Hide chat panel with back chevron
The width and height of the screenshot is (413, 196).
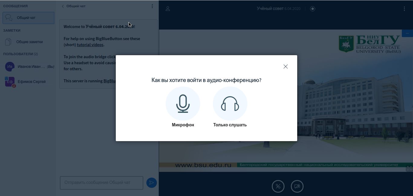point(63,6)
